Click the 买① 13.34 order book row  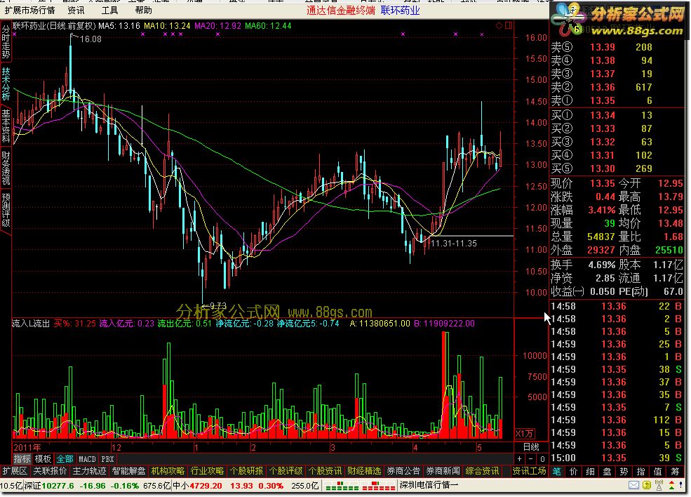(617, 116)
